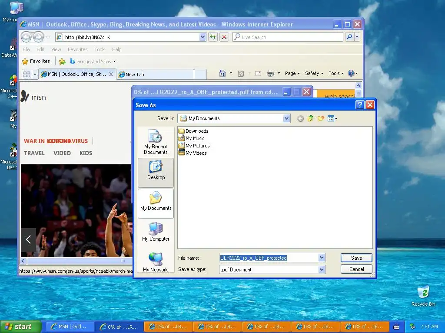Click the horizontal scrollbar left arrow

(x=23, y=261)
